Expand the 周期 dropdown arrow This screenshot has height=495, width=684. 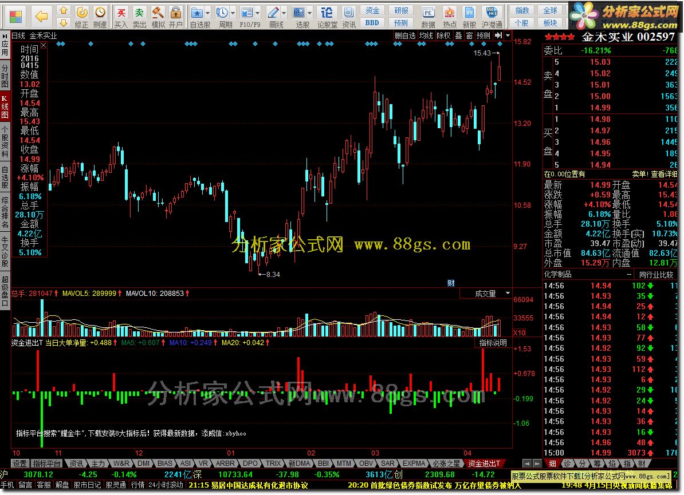coord(233,13)
